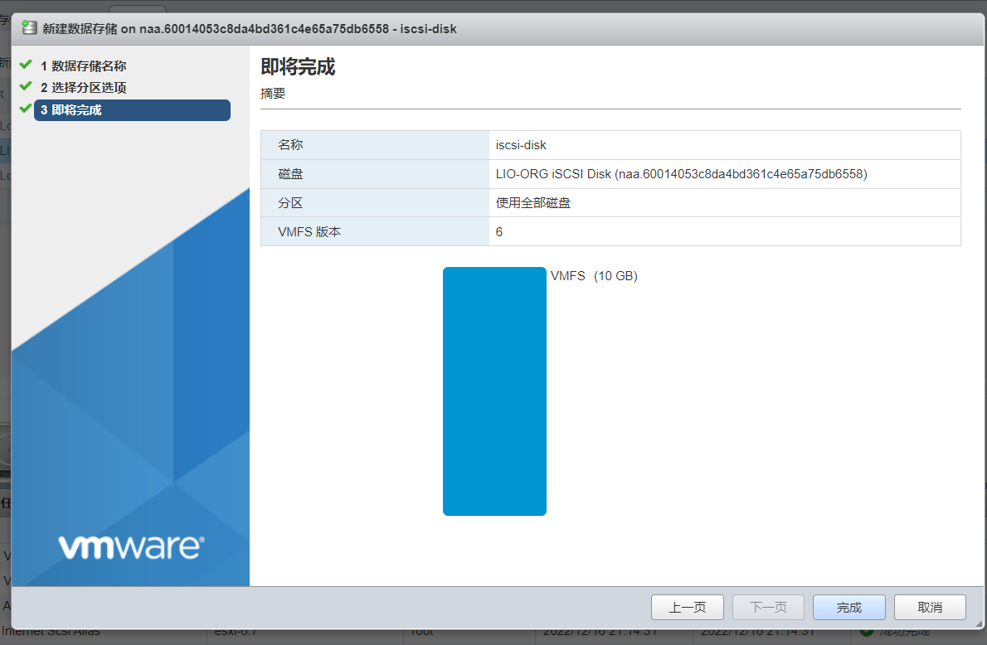Click green checkmark beside 即将完成 step
The height and width of the screenshot is (645, 987).
(26, 109)
